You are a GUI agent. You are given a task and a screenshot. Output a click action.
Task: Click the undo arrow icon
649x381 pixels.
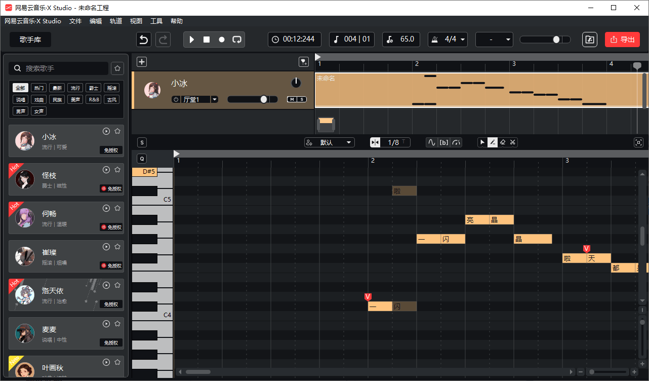coord(144,40)
